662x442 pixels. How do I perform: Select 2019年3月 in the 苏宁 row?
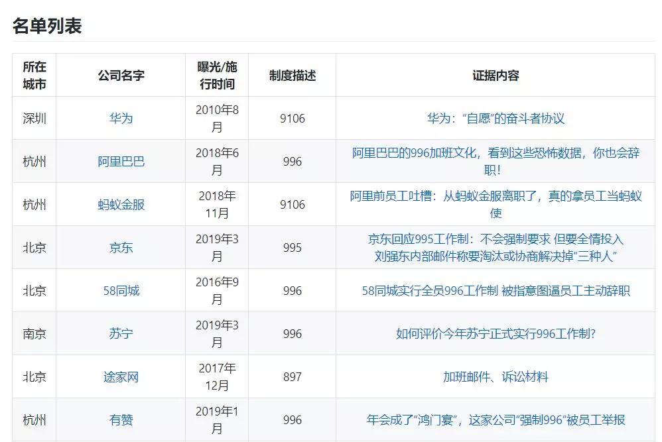[217, 333]
